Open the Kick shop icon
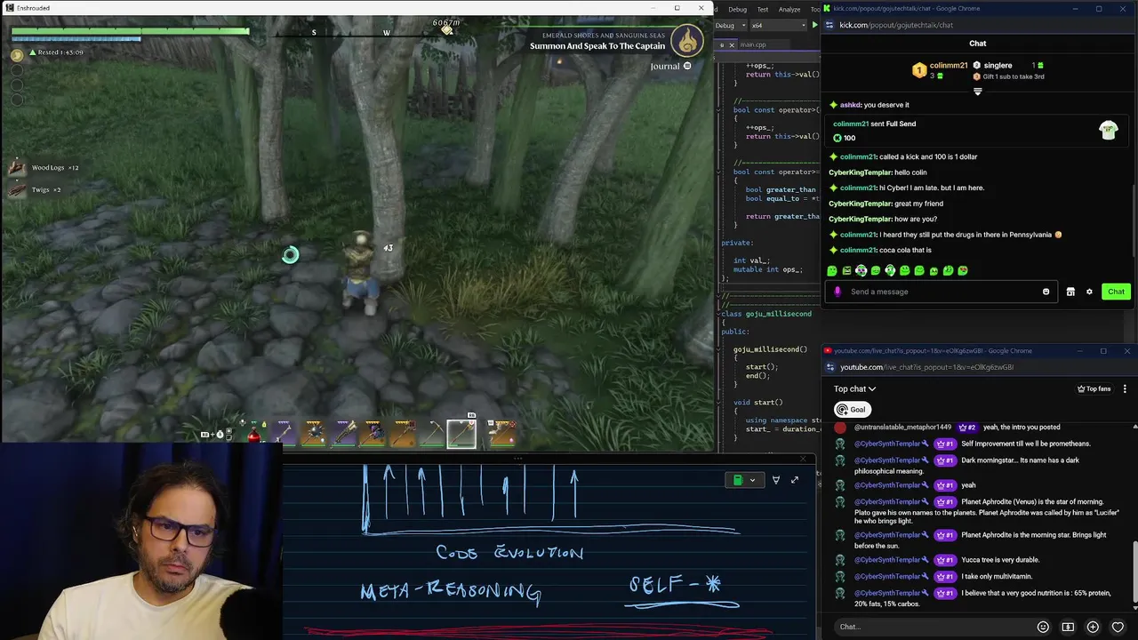1138x640 pixels. coord(1070,292)
